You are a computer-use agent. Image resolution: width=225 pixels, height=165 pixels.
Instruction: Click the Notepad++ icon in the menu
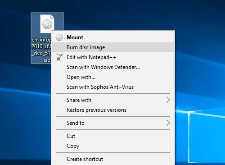59,57
